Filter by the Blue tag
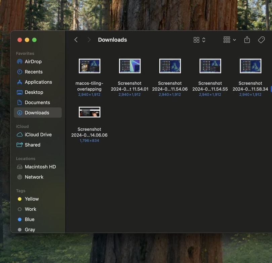 tap(29, 219)
